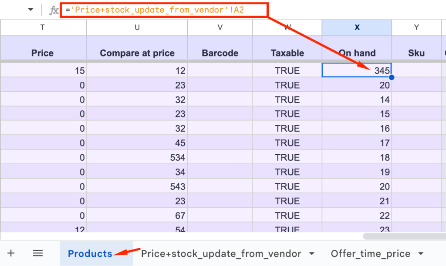Screen dimensions: 446x266
Task: Switch to the Products sheet tab
Action: pyautogui.click(x=90, y=254)
